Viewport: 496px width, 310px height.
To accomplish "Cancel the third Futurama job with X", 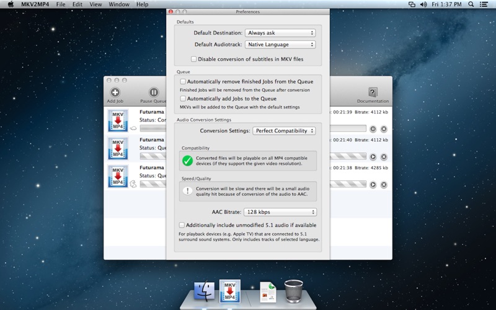I will tap(384, 184).
